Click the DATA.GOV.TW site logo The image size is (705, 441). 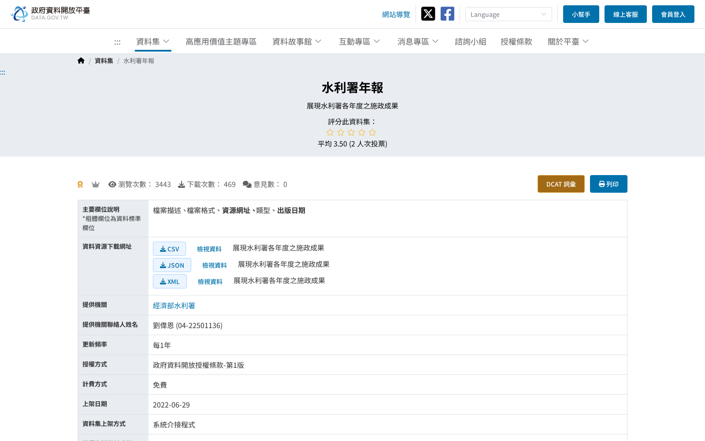point(50,14)
